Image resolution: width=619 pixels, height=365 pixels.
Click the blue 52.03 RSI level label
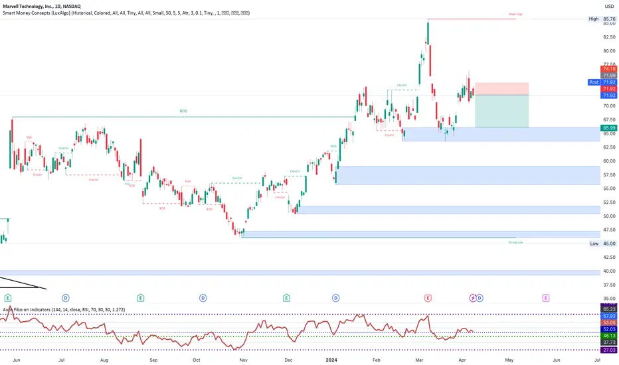coord(609,329)
